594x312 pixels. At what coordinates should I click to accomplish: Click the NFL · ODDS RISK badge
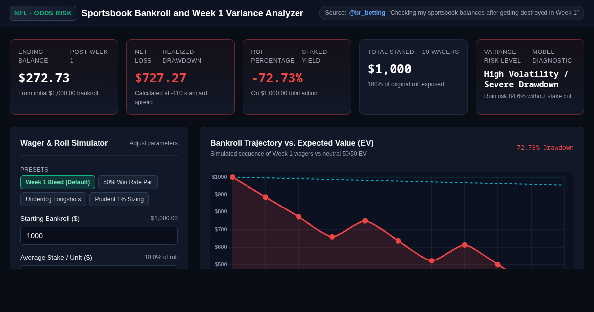pos(43,13)
